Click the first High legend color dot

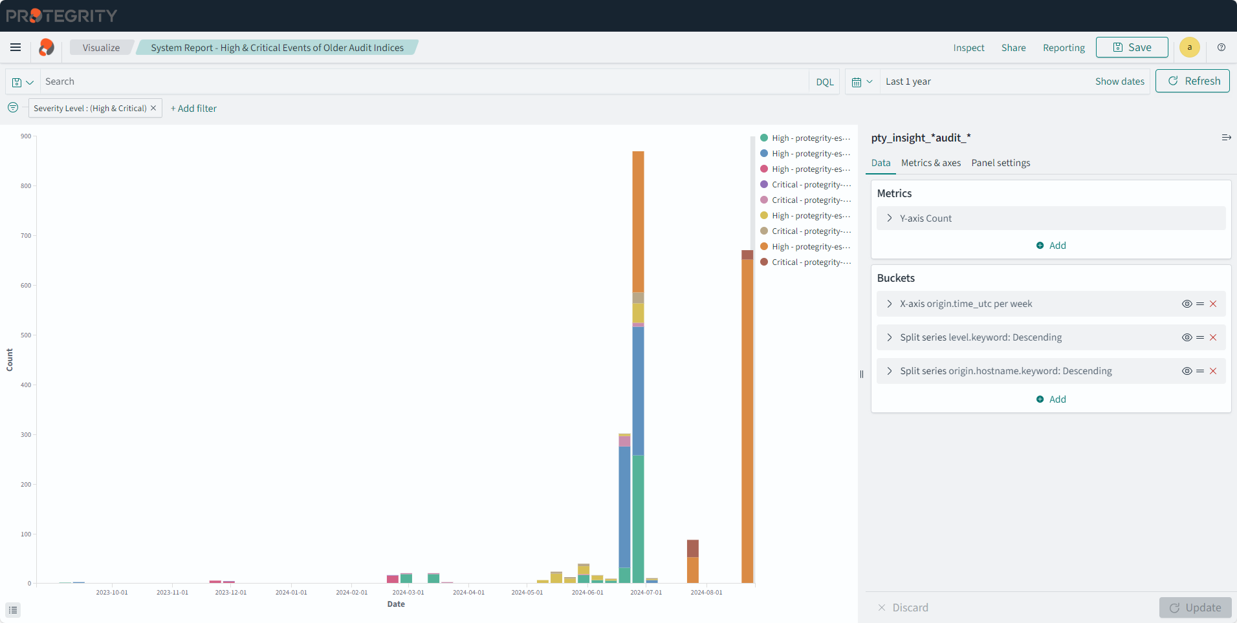click(x=764, y=138)
